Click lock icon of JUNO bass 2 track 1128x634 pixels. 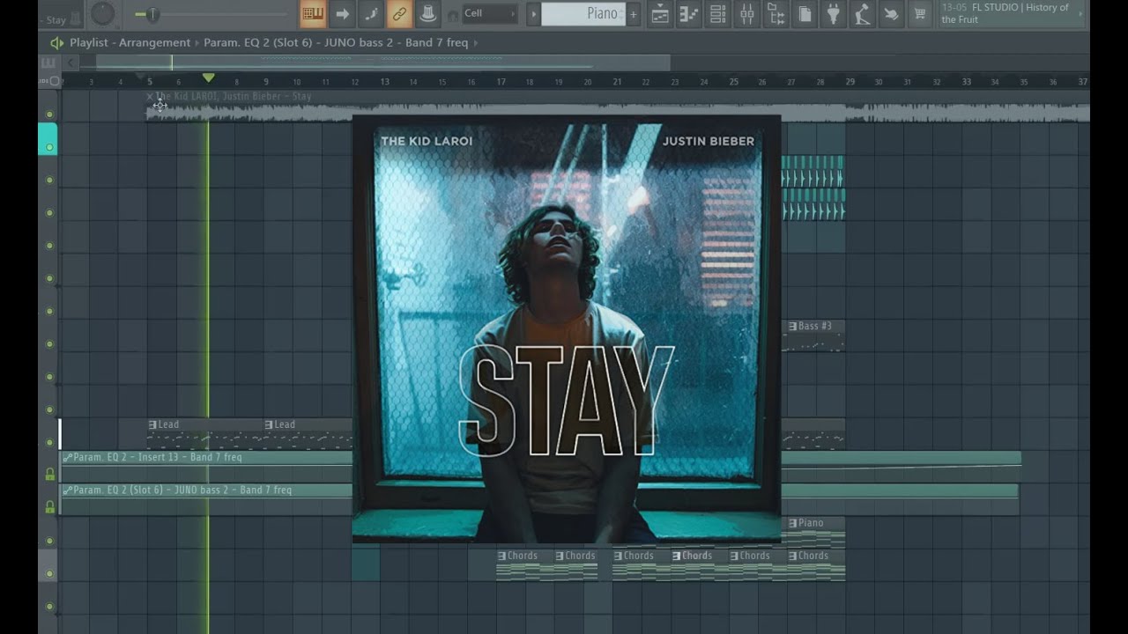(x=50, y=507)
